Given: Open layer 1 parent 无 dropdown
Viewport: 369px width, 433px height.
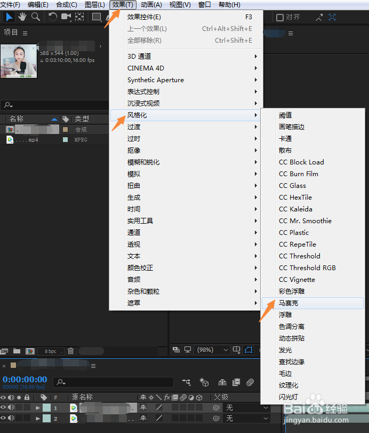Looking at the screenshot, I should click(x=247, y=407).
